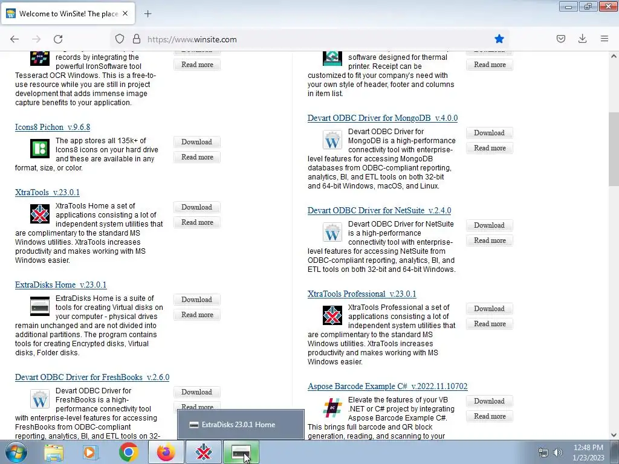This screenshot has height=464, width=619.
Task: Click the Icons8 Pichon green app icon
Action: pyautogui.click(x=40, y=149)
